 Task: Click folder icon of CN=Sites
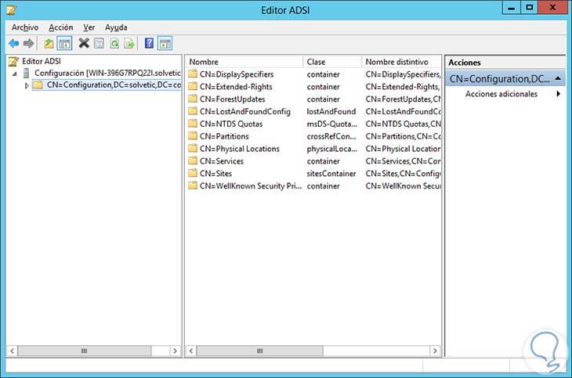pos(193,173)
